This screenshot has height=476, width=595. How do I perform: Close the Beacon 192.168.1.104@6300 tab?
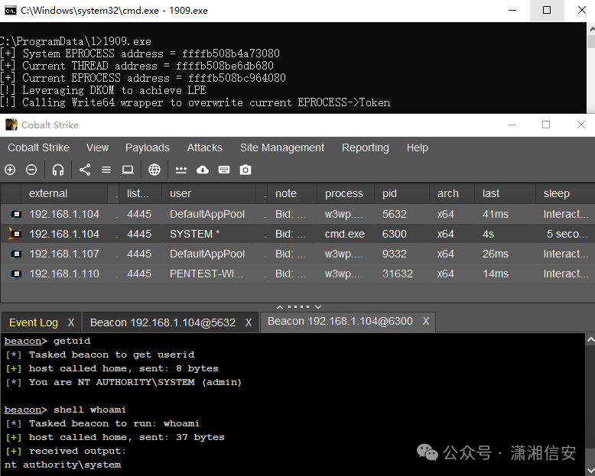coord(426,322)
